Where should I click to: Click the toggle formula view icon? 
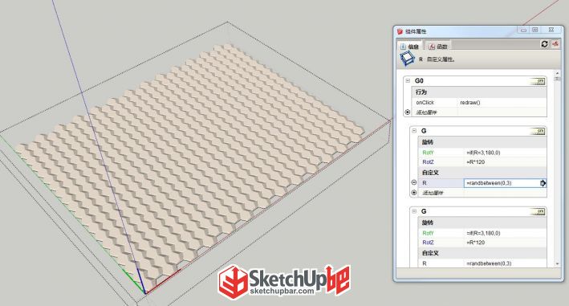(x=555, y=44)
